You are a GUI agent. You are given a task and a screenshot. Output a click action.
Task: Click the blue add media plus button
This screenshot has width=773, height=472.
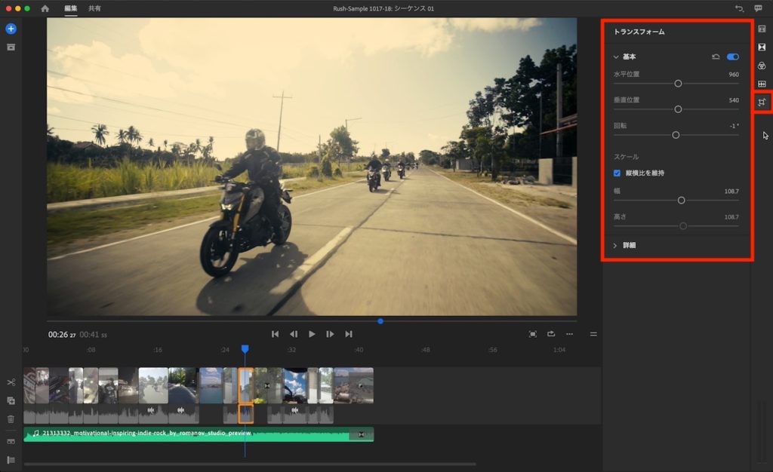point(11,29)
